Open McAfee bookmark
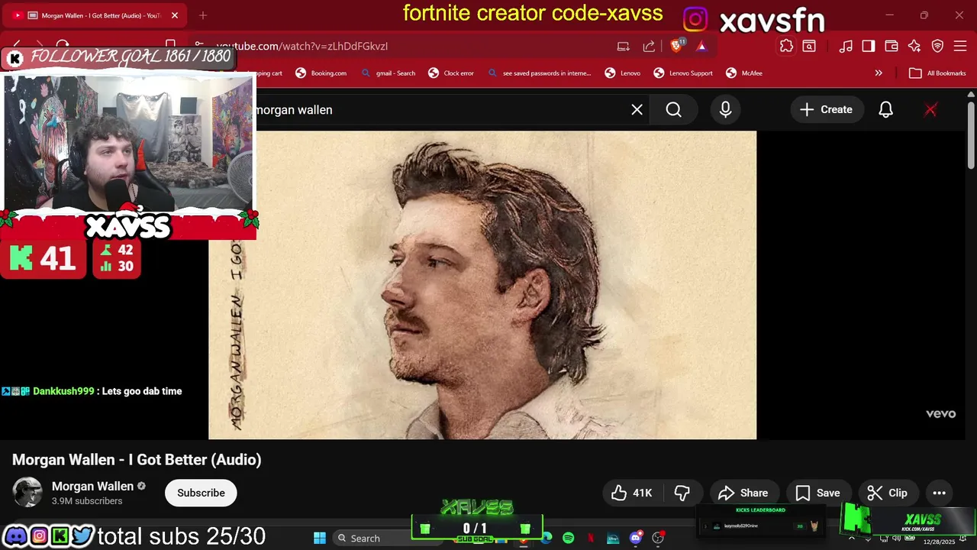The width and height of the screenshot is (977, 550). click(744, 73)
